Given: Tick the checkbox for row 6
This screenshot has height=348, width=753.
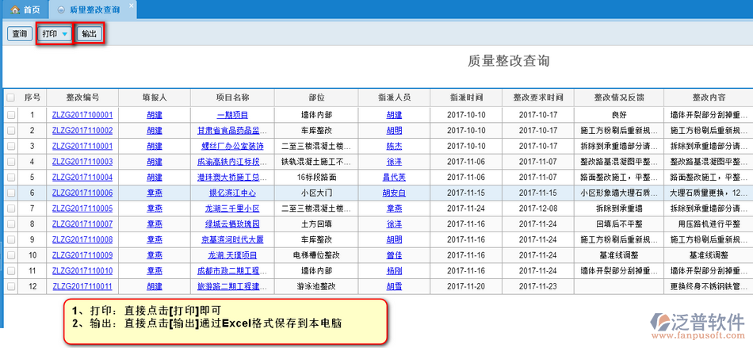Looking at the screenshot, I should (10, 193).
